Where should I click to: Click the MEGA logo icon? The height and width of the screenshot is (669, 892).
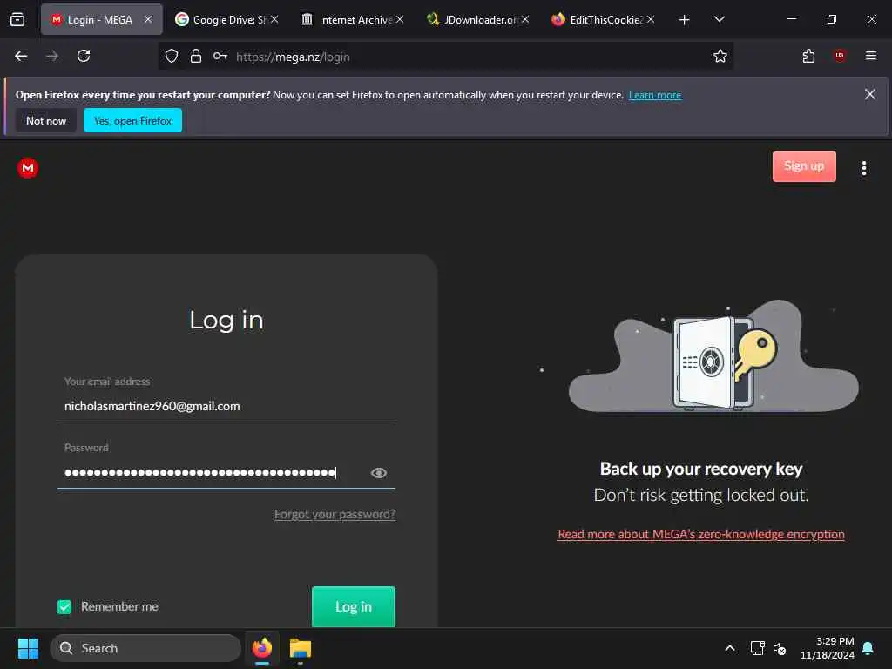point(28,168)
